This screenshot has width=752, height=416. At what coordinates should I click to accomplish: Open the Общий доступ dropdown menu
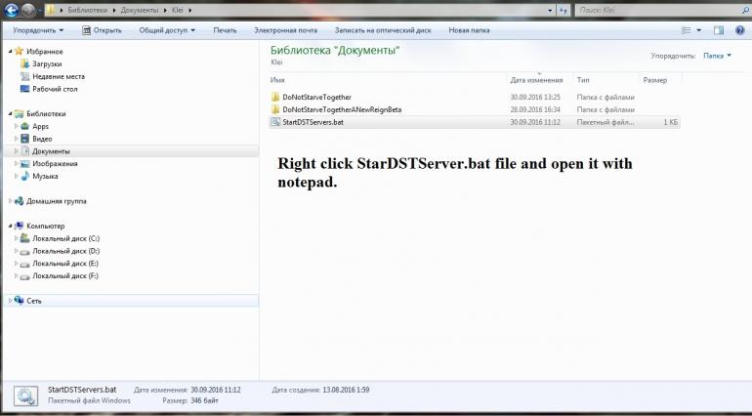click(167, 29)
